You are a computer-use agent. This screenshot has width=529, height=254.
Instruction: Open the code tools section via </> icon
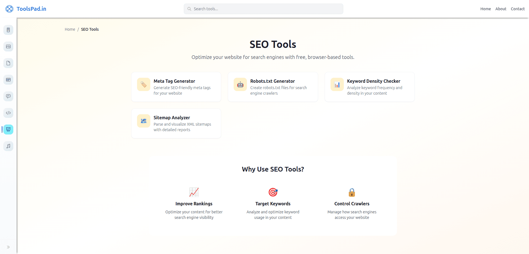8,113
